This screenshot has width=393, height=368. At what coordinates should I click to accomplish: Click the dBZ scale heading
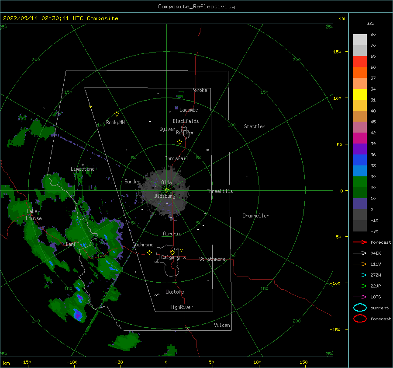[370, 23]
